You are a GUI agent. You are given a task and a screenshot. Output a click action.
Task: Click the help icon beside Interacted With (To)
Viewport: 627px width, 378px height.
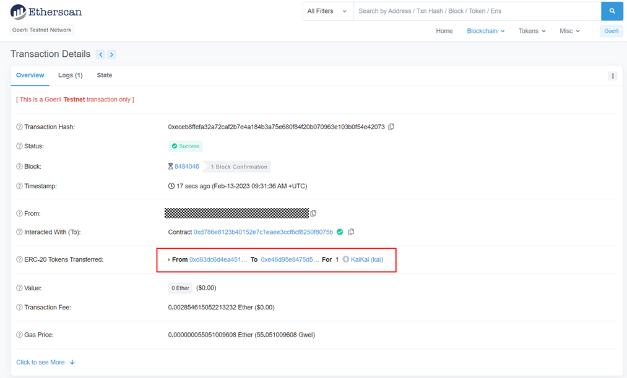[19, 232]
